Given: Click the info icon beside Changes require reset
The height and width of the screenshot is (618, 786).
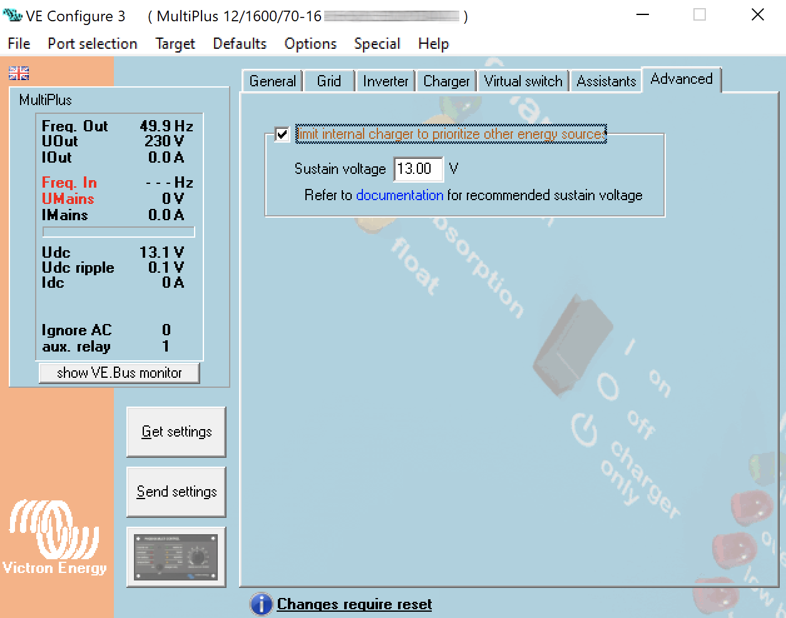Looking at the screenshot, I should coord(261,604).
